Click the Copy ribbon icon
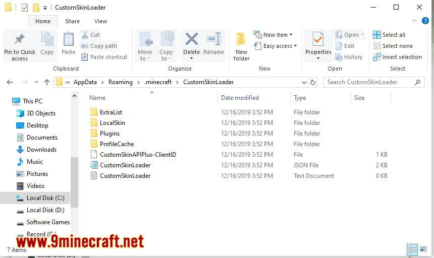Image resolution: width=434 pixels, height=258 pixels. [47, 43]
